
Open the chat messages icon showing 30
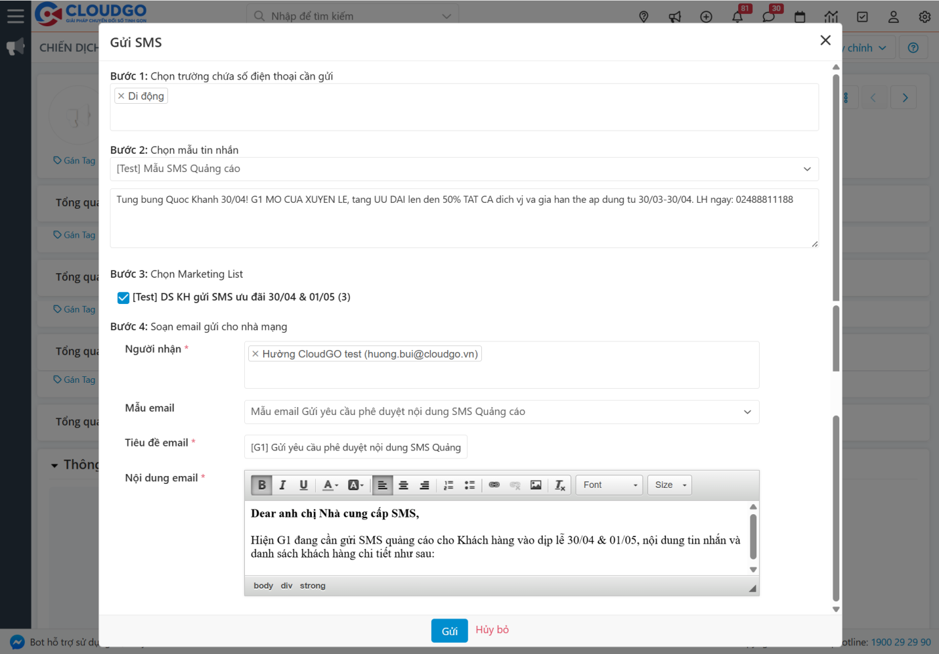[769, 17]
